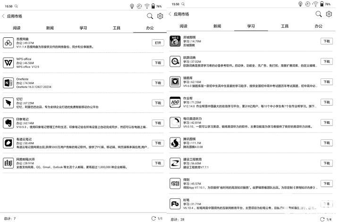This screenshot has height=222, width=340.
Task: Open 百度网盘 app icon in left panel
Action: [8, 43]
